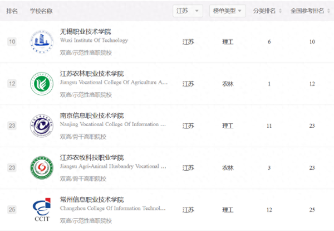Click the CCIT 常州信息职业技术学院 logo
The height and width of the screenshot is (231, 334).
[x=42, y=209]
